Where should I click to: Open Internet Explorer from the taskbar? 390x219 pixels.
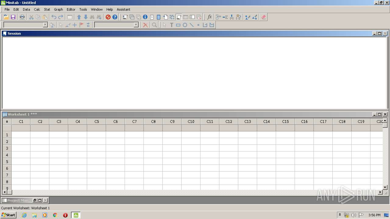[x=24, y=215]
